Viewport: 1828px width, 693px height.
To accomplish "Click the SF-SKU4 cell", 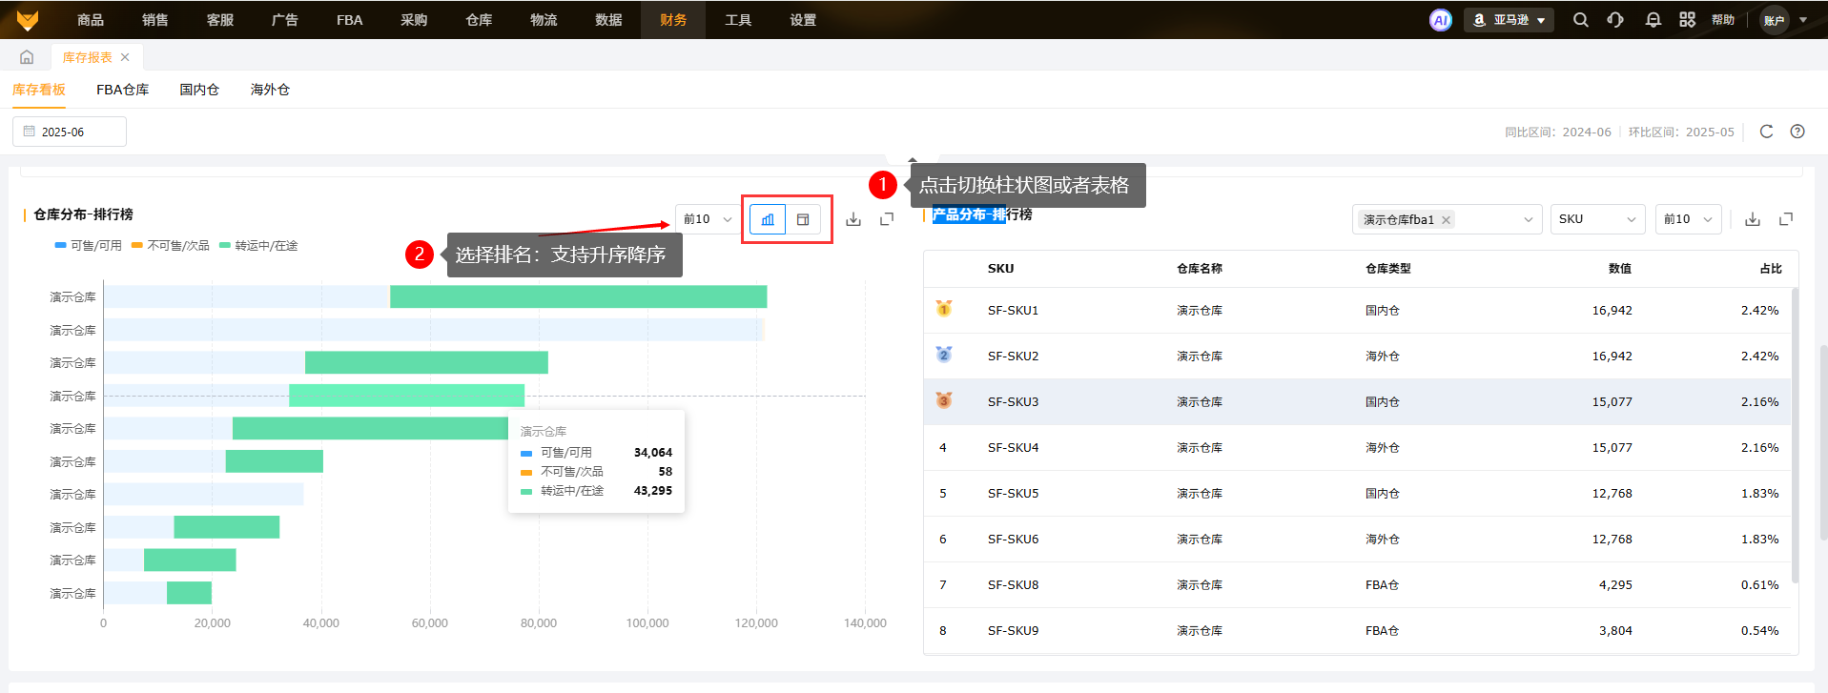I will (1014, 447).
